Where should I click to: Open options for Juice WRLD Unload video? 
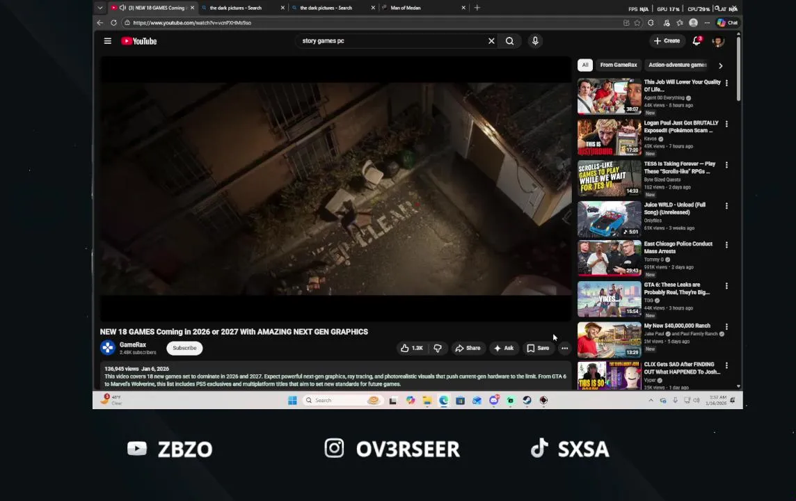[726, 205]
